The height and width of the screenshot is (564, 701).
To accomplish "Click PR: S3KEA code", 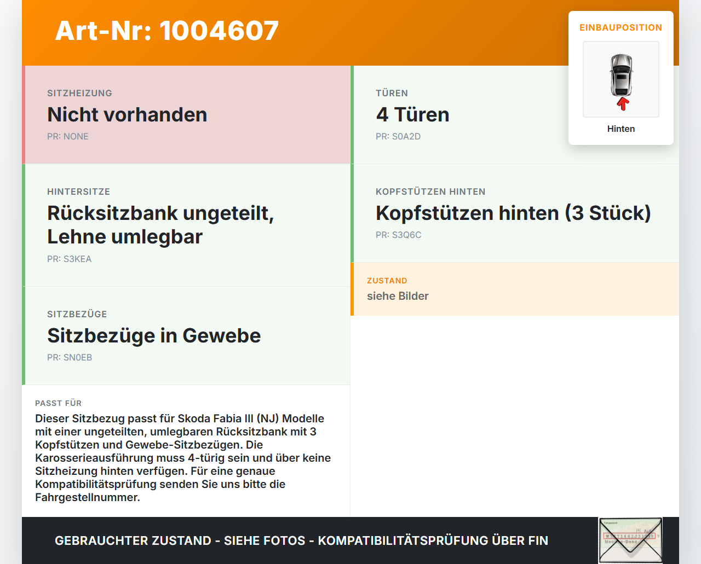I will (69, 259).
